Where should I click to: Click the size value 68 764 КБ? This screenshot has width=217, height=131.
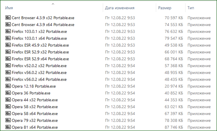[174, 59]
